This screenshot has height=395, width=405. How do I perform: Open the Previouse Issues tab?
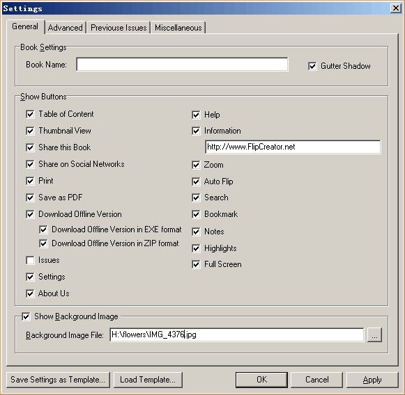119,28
